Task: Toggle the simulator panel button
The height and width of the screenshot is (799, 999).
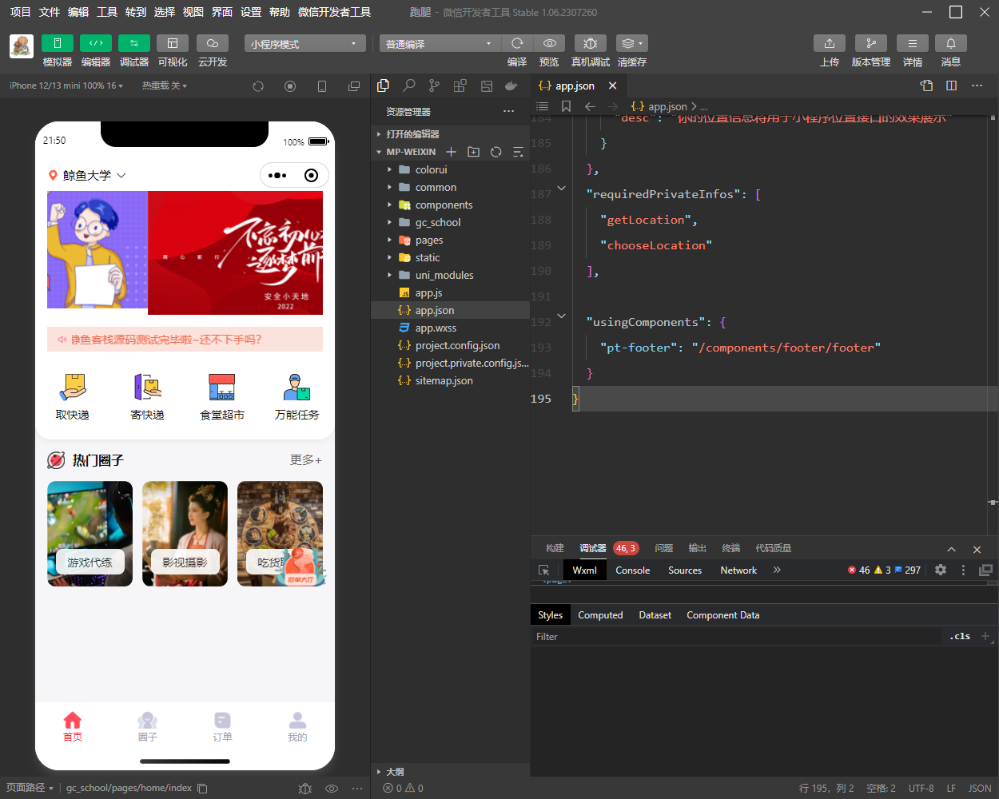Action: pyautogui.click(x=58, y=43)
